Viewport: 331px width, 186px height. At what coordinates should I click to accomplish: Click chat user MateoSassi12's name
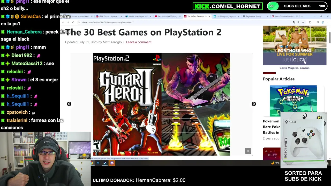tap(27, 63)
